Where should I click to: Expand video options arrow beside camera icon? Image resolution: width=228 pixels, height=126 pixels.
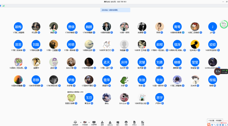[x=89, y=122]
